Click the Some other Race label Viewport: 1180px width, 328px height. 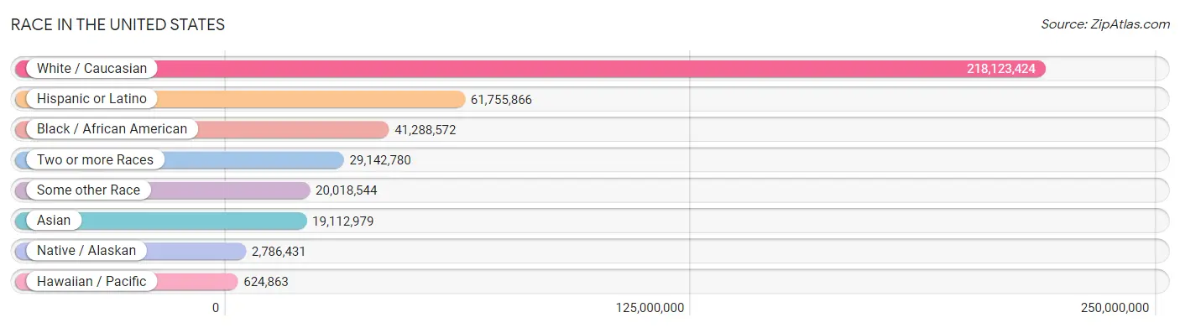coord(88,190)
